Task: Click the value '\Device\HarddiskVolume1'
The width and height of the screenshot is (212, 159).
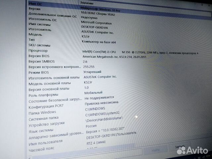Action: pyautogui.click(x=104, y=119)
